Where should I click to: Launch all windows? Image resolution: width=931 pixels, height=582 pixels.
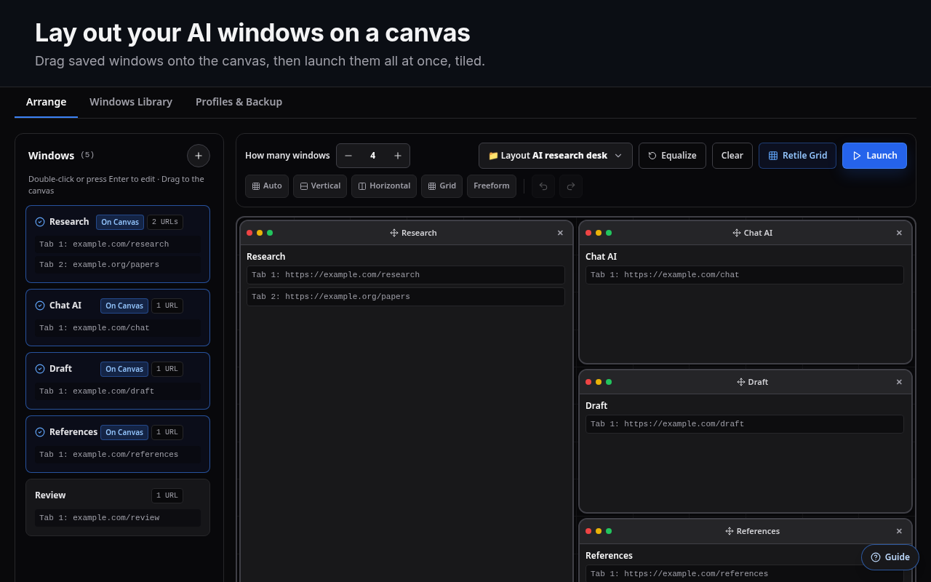tap(874, 156)
